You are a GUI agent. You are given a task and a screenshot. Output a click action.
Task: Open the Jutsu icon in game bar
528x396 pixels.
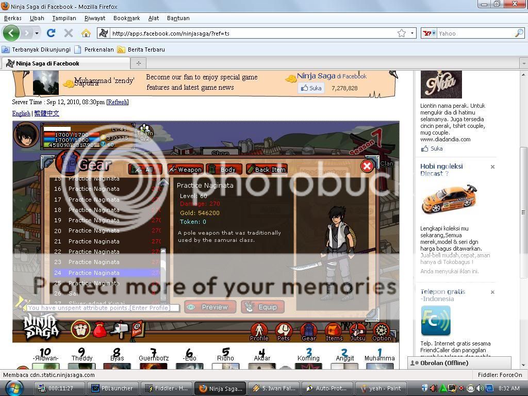[x=358, y=332]
